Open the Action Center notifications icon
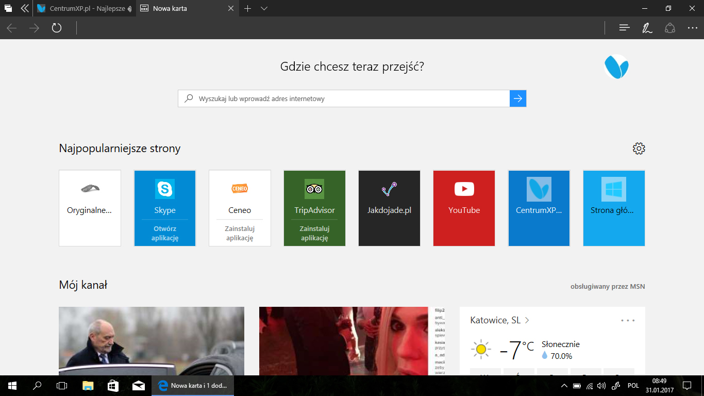This screenshot has height=396, width=704. (687, 385)
